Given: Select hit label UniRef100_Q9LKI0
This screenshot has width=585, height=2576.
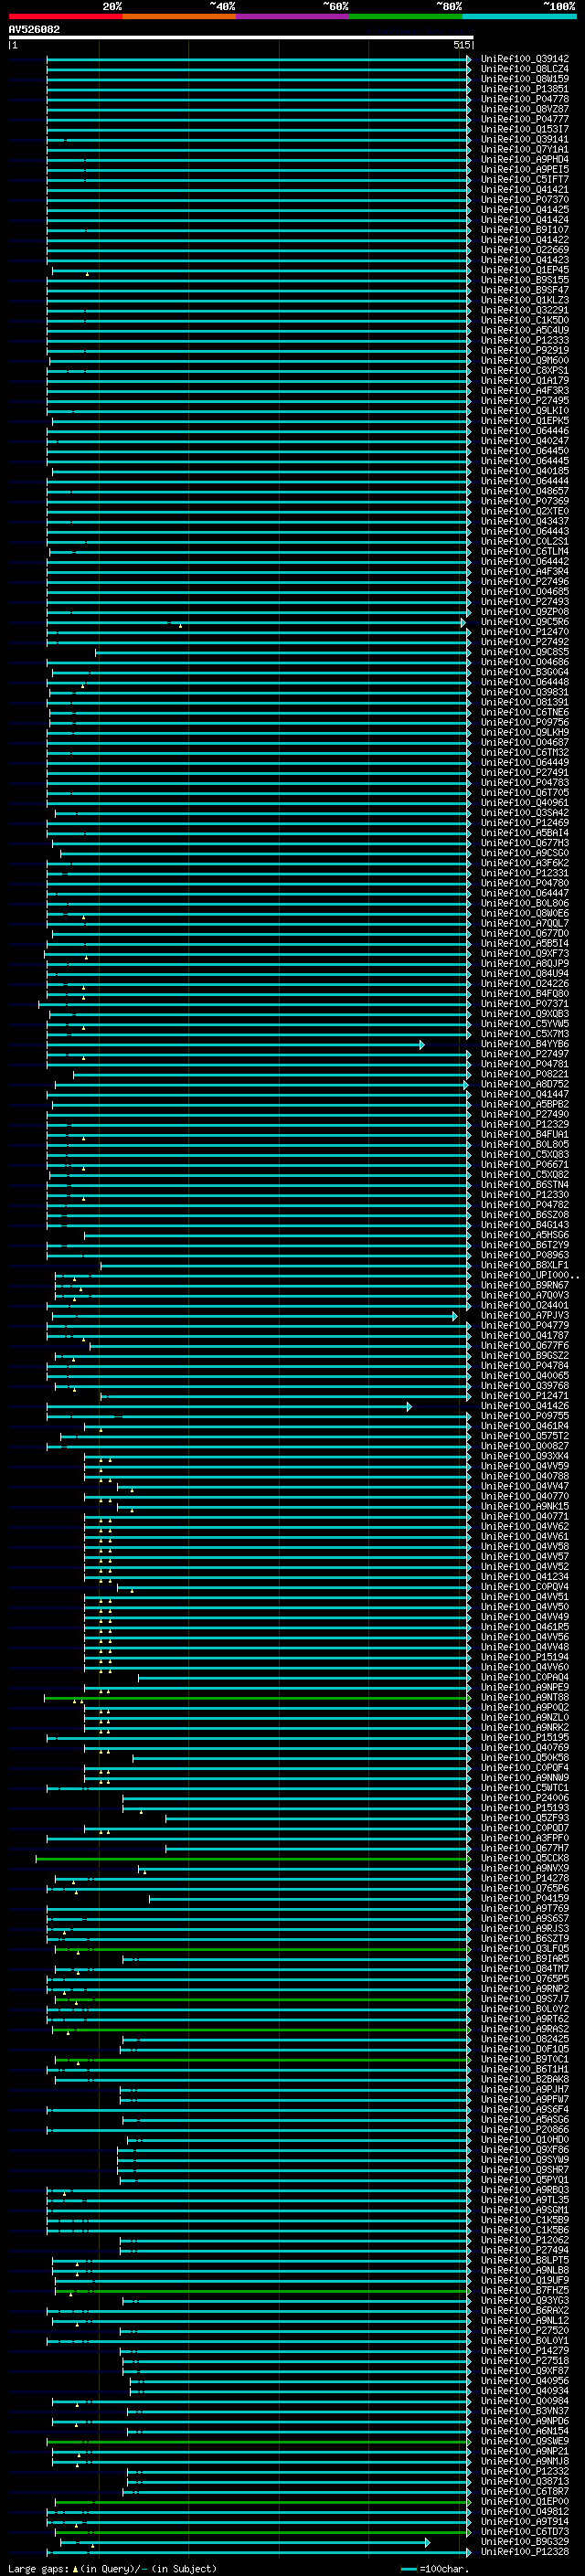Looking at the screenshot, I should tap(524, 411).
